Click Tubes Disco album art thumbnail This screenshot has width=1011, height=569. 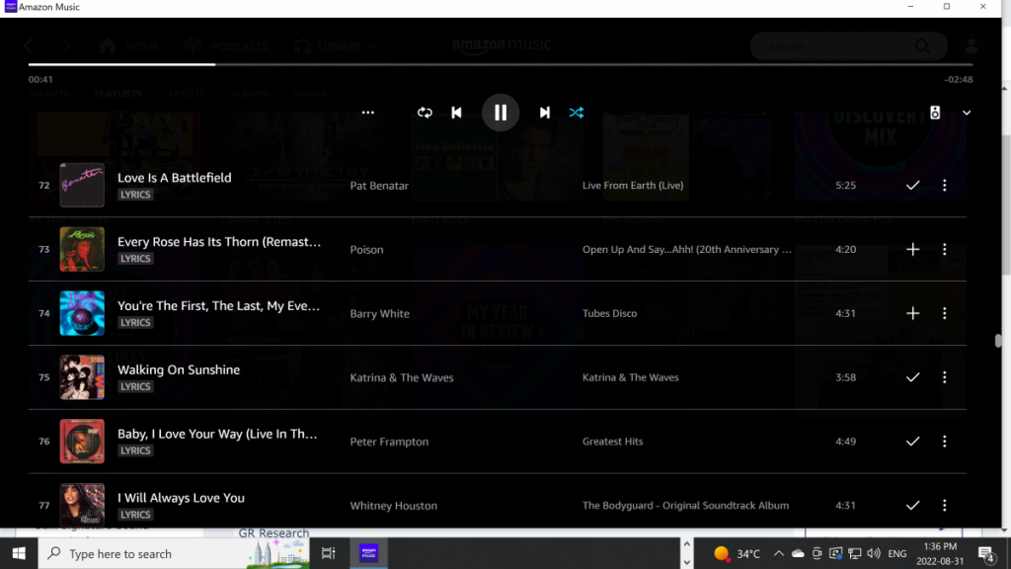click(82, 313)
